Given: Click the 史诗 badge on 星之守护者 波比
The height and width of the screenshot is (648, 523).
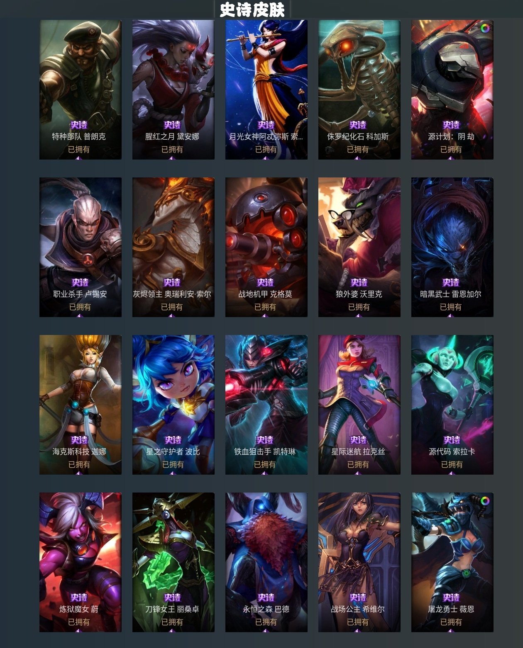Looking at the screenshot, I should click(x=173, y=440).
